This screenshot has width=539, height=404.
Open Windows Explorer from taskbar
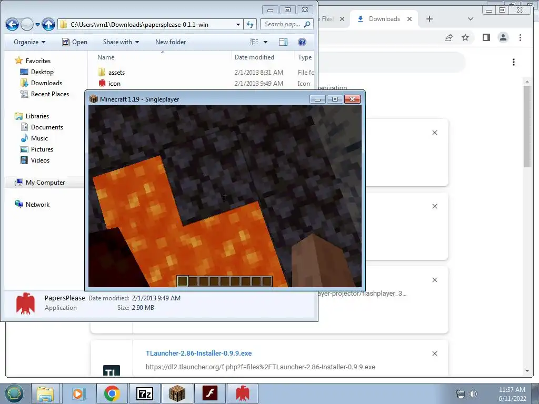coord(45,393)
